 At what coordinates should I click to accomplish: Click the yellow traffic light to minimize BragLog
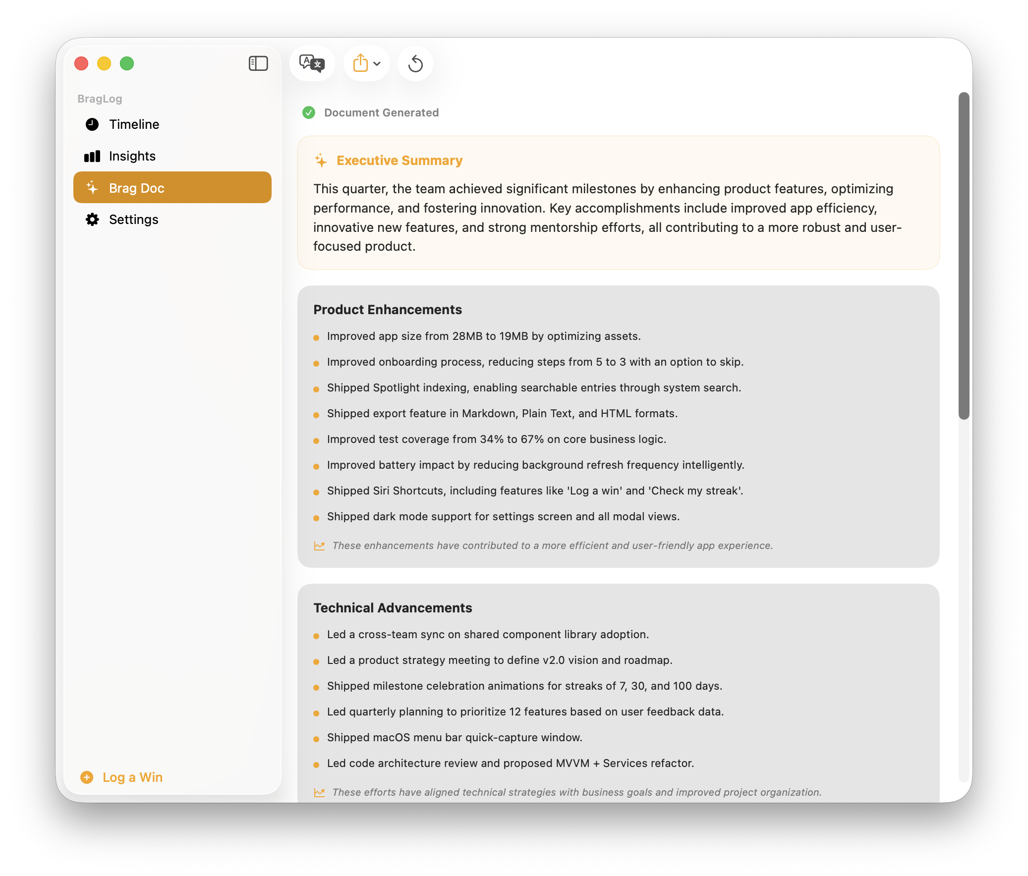(104, 63)
